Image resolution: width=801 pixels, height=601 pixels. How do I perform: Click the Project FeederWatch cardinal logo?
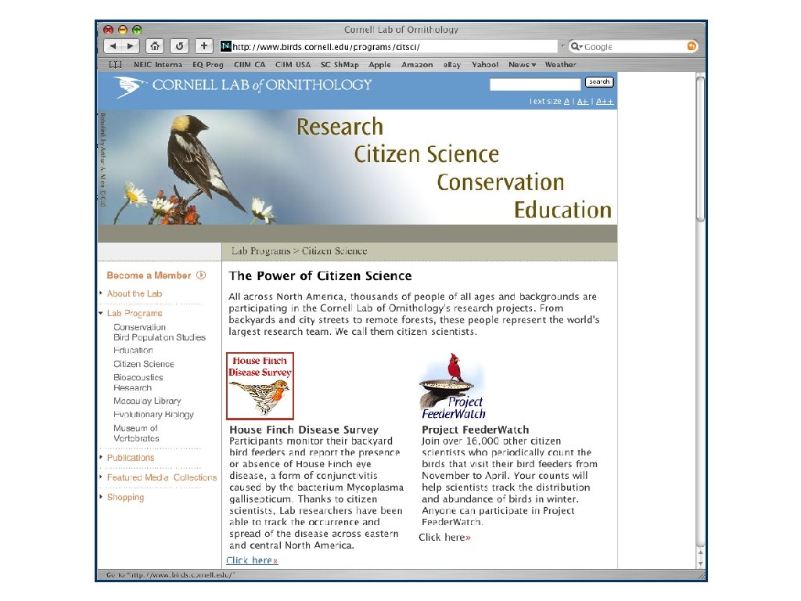pyautogui.click(x=453, y=386)
